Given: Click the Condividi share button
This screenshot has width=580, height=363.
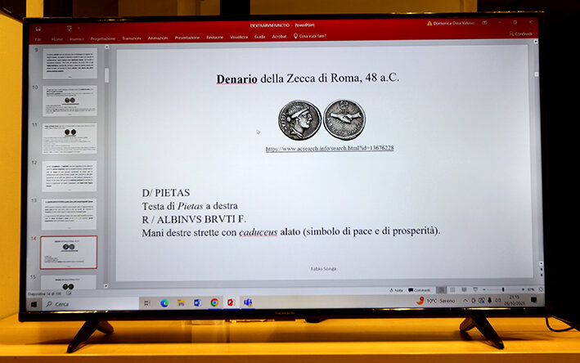Looking at the screenshot, I should point(521,34).
